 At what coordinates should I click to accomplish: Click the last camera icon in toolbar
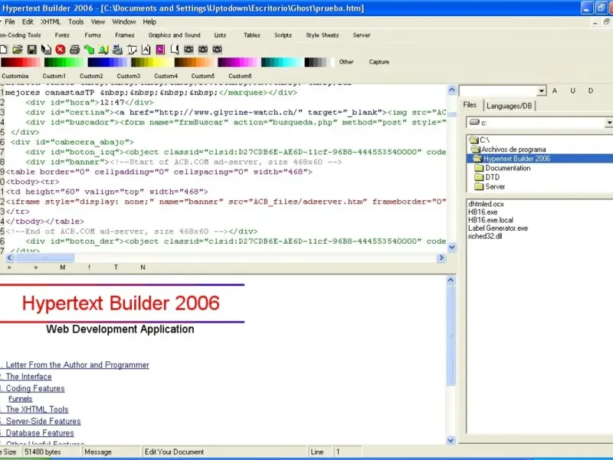coord(218,50)
